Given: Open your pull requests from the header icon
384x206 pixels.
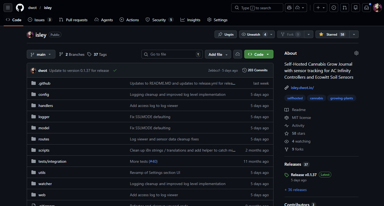Looking at the screenshot, I should point(344,7).
